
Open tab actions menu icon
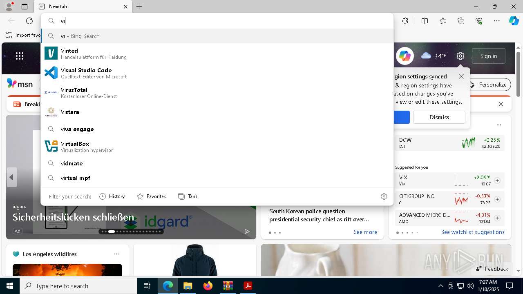[25, 7]
